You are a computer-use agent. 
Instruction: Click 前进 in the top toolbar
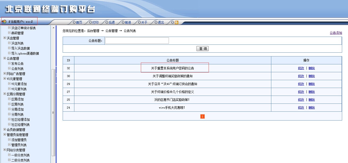coord(128,22)
